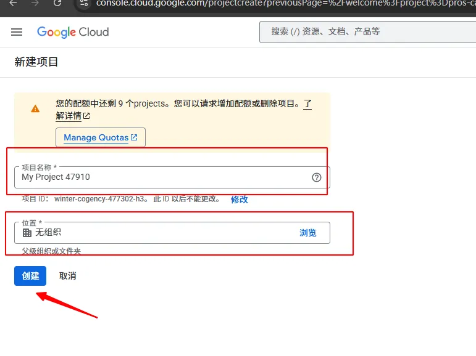
Task: Go back using the browser back arrow
Action: [x=14, y=3]
